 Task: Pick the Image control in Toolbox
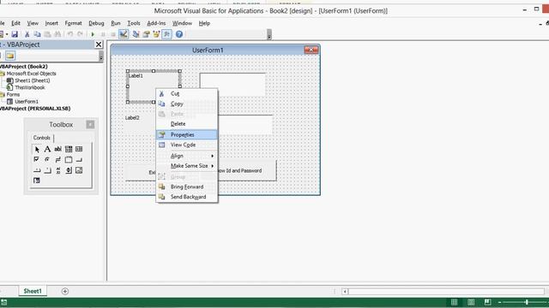click(79, 170)
